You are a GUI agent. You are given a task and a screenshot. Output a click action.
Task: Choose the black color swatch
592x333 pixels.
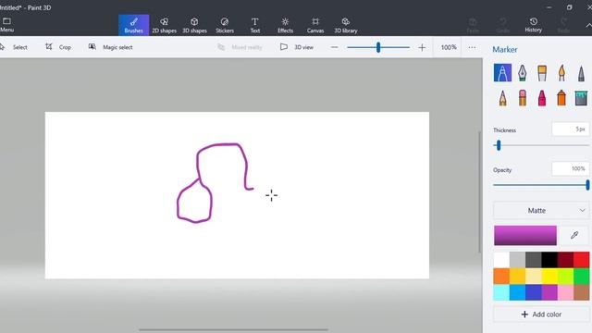[549, 260]
